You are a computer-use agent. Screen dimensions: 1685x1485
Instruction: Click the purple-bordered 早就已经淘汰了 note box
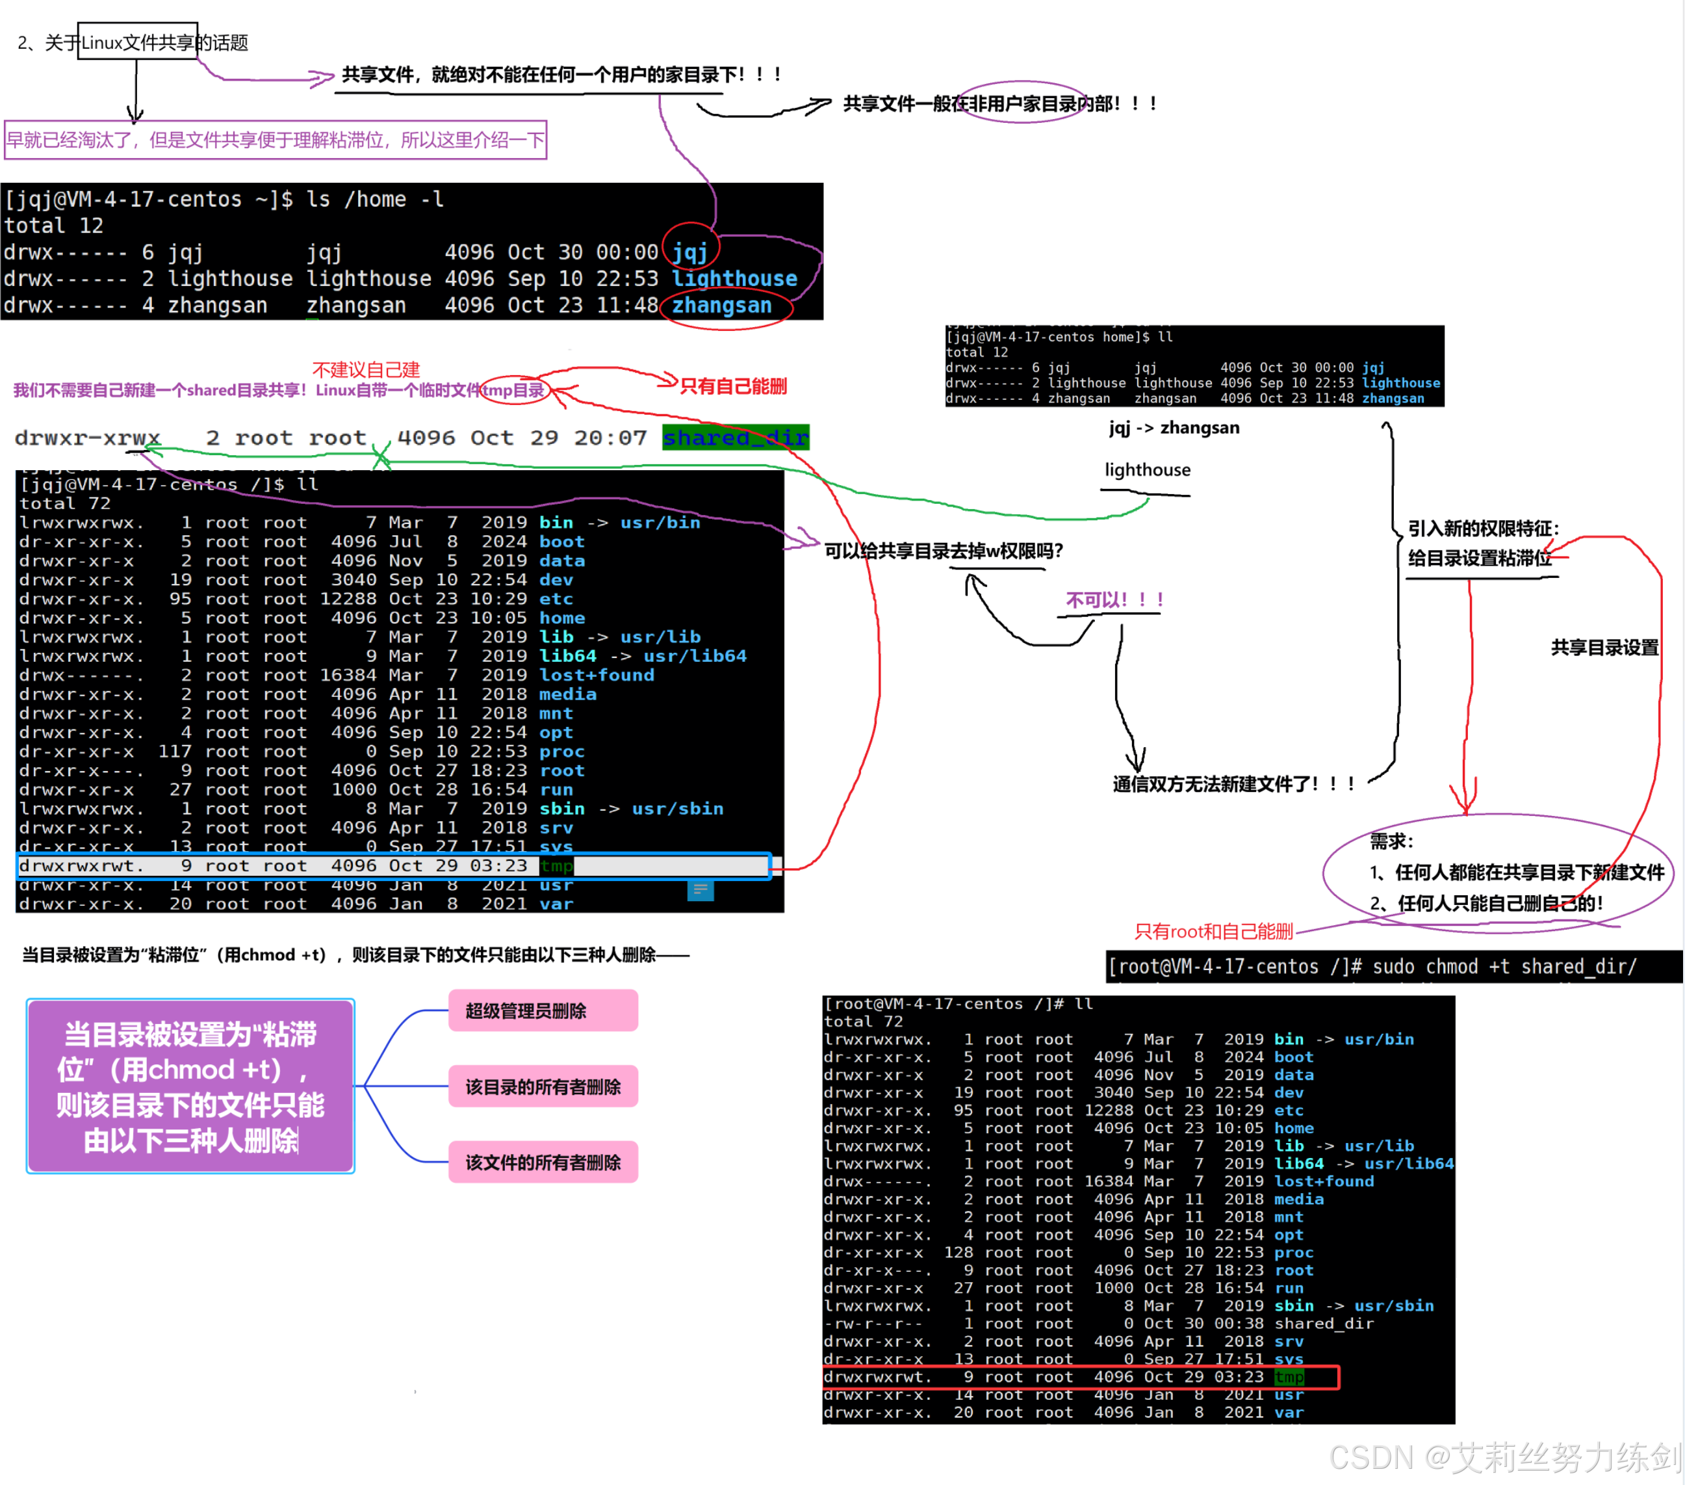click(276, 139)
